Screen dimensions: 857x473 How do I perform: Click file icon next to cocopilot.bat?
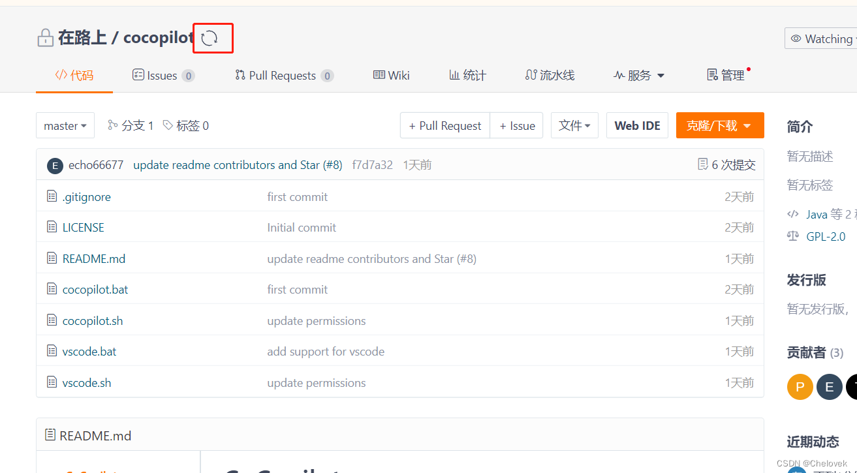(52, 289)
